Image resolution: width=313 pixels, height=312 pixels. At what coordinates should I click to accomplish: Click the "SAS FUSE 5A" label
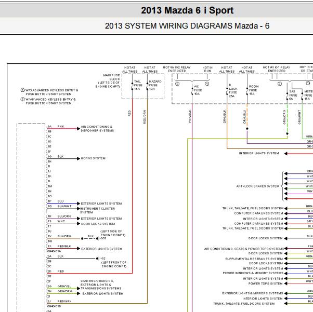pos(293,95)
